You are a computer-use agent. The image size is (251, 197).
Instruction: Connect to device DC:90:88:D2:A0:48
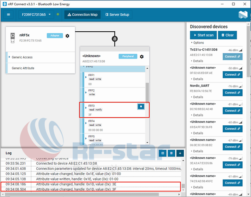click(233, 111)
